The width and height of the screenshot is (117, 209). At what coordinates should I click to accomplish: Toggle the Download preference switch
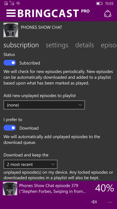(x=10, y=128)
